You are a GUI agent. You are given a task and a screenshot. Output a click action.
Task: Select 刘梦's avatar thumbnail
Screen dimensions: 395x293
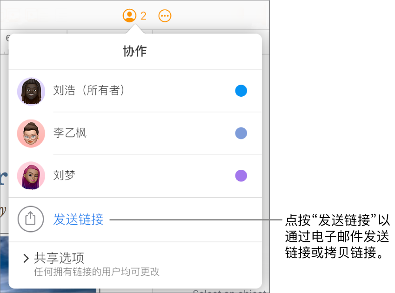(31, 176)
